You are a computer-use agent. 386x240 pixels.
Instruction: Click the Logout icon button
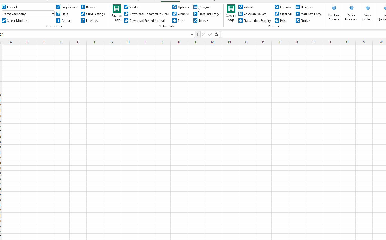pos(4,7)
